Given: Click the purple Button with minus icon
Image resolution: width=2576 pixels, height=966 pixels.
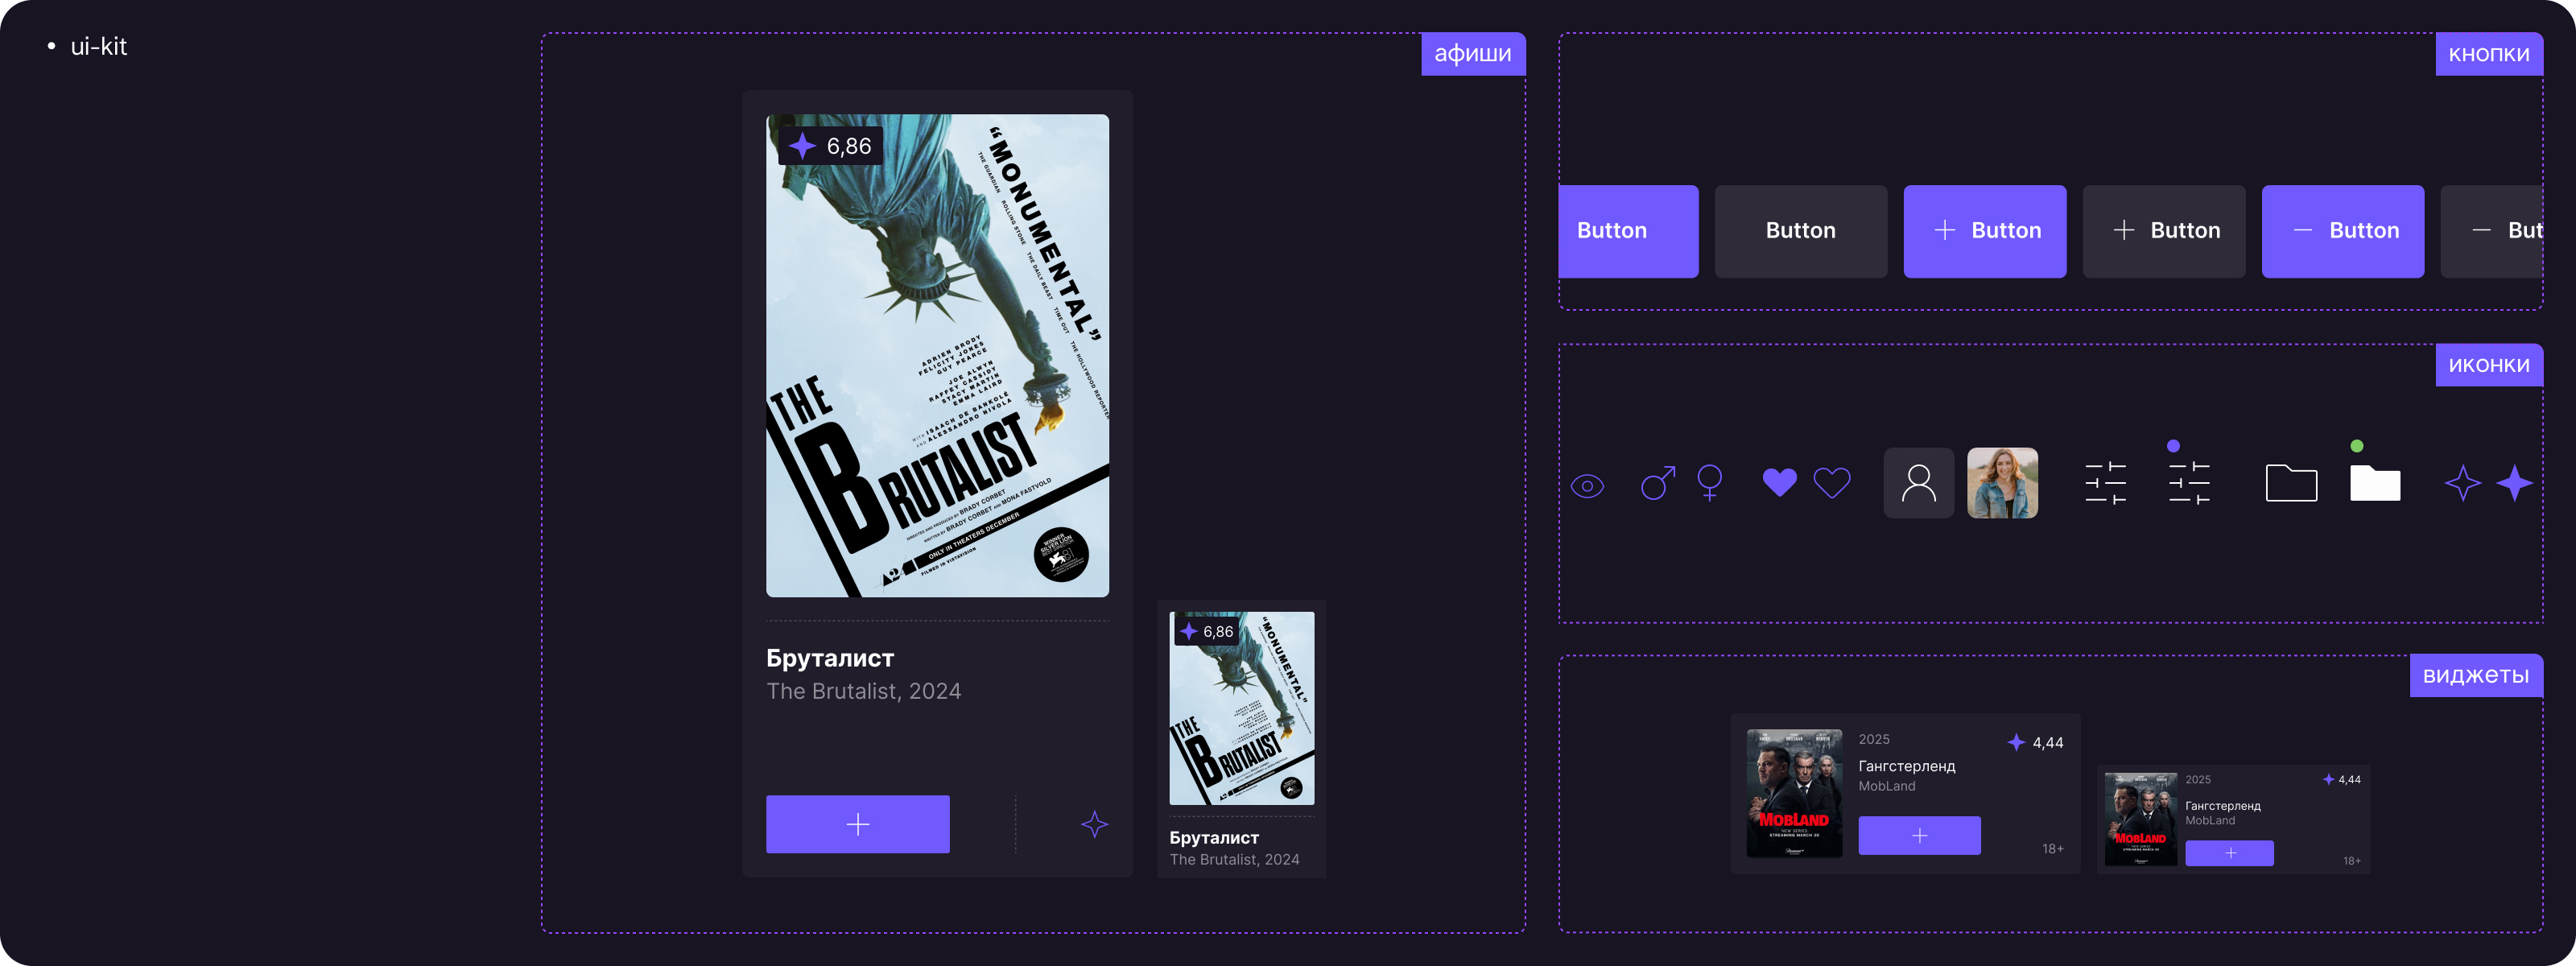Looking at the screenshot, I should [2343, 231].
